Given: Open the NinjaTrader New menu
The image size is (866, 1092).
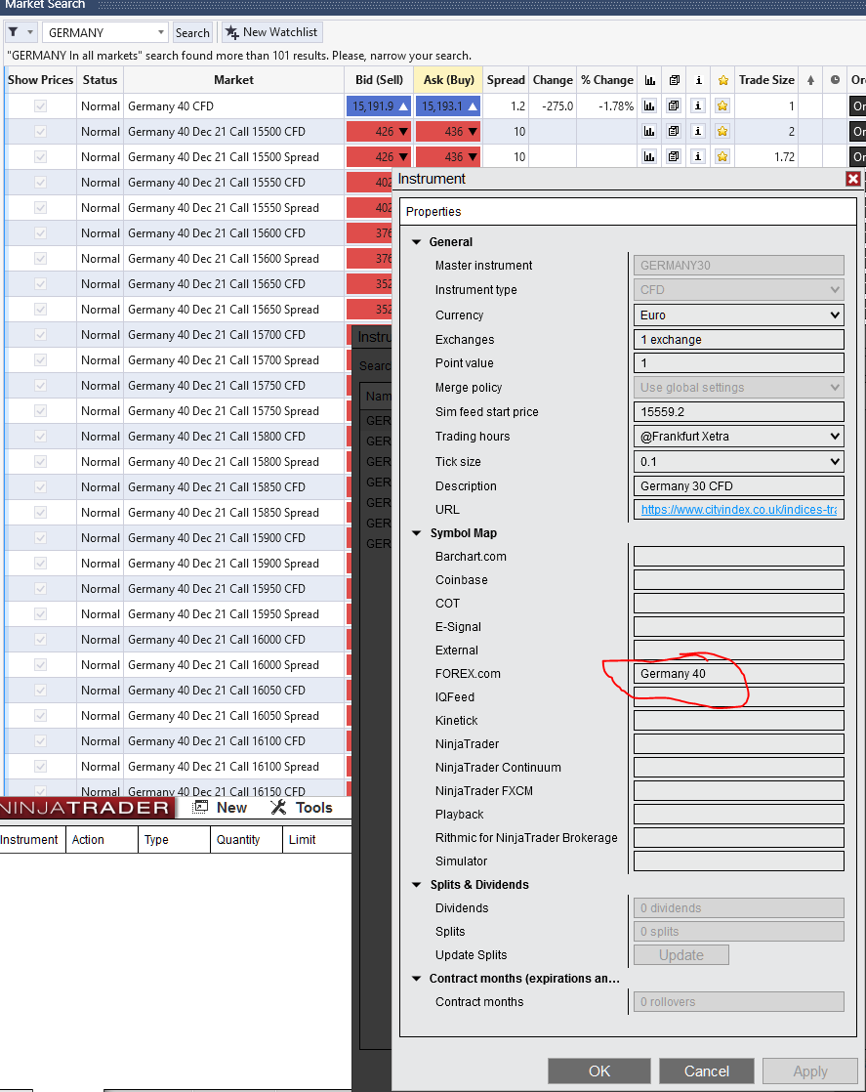Looking at the screenshot, I should 220,807.
